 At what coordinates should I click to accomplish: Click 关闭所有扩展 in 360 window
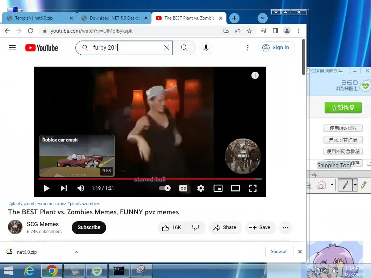pyautogui.click(x=343, y=140)
